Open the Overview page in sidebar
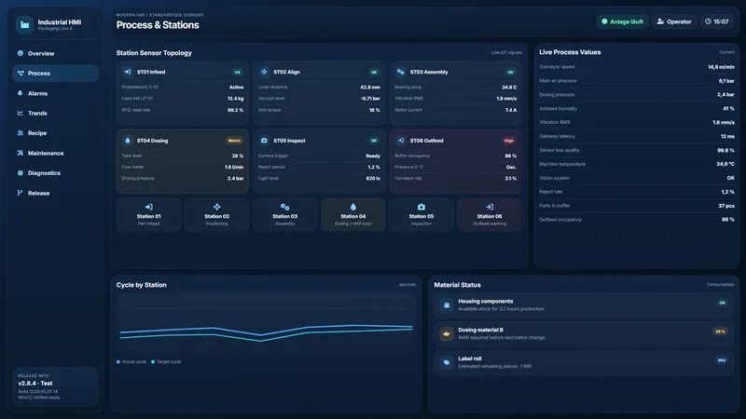This screenshot has height=419, width=746. coord(55,54)
